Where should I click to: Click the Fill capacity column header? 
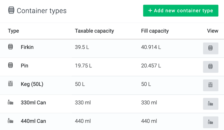[155, 31]
